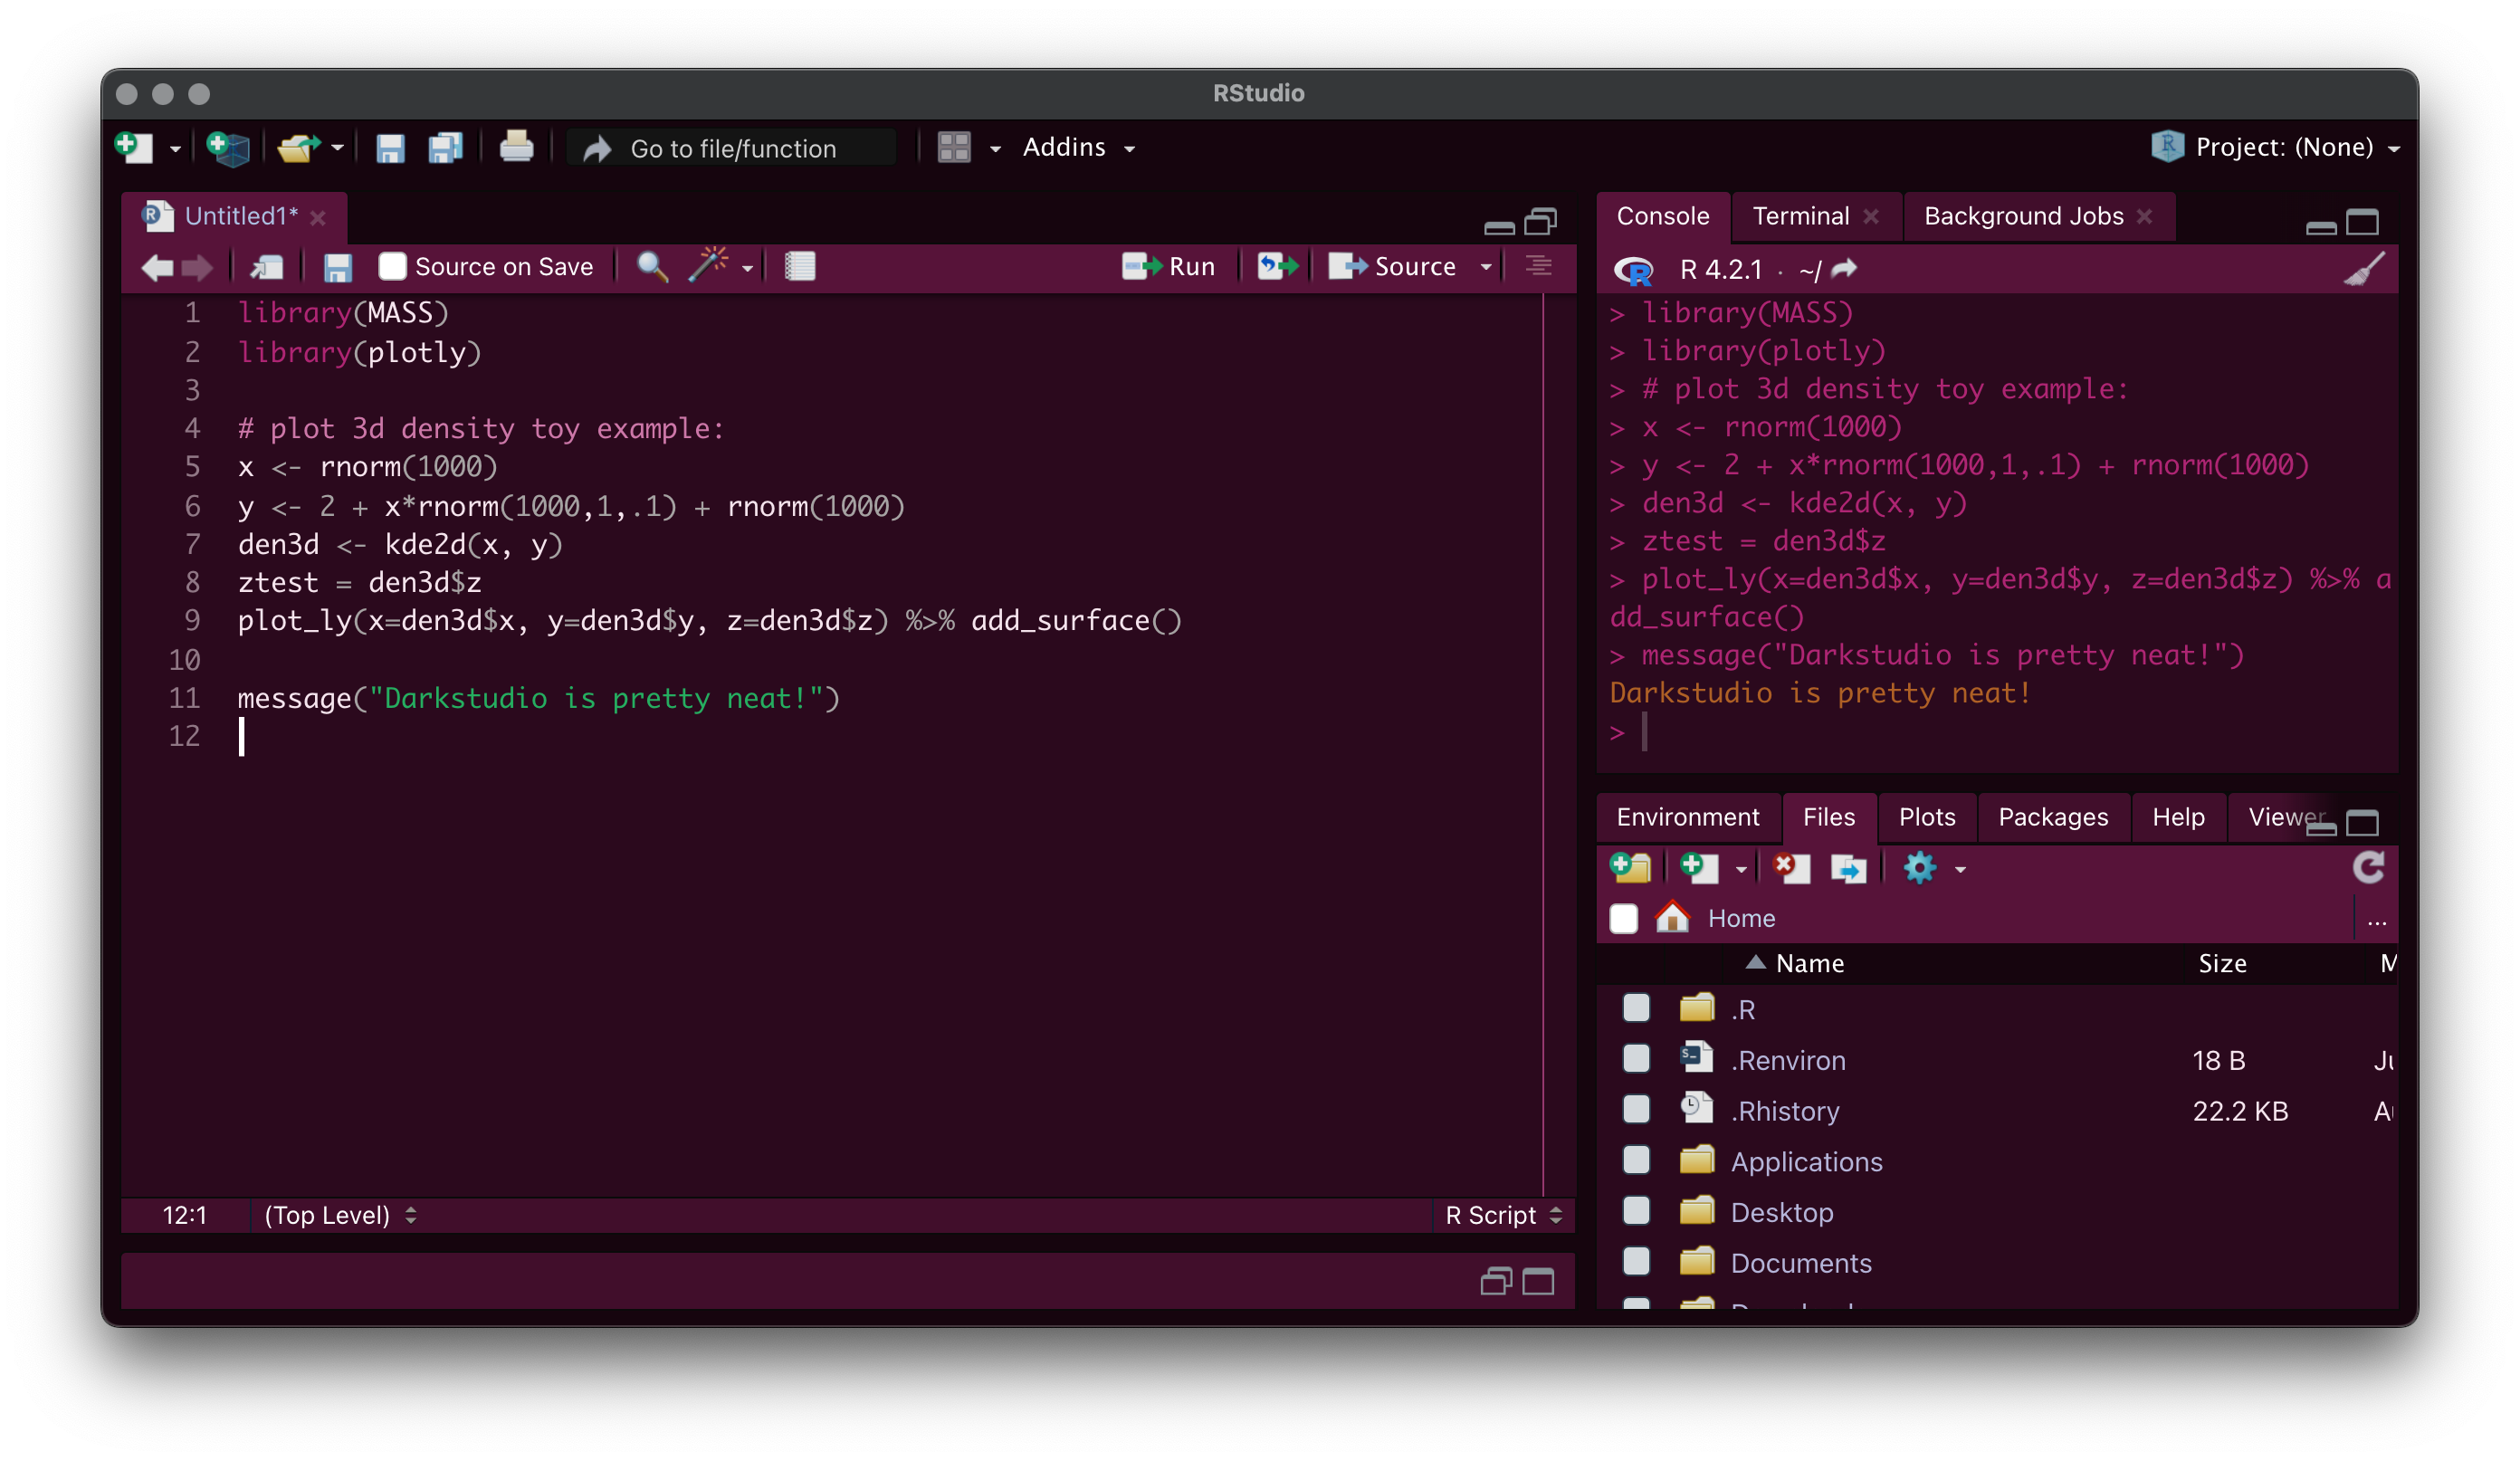Open an existing file folder icon
The width and height of the screenshot is (2520, 1461).
point(298,148)
